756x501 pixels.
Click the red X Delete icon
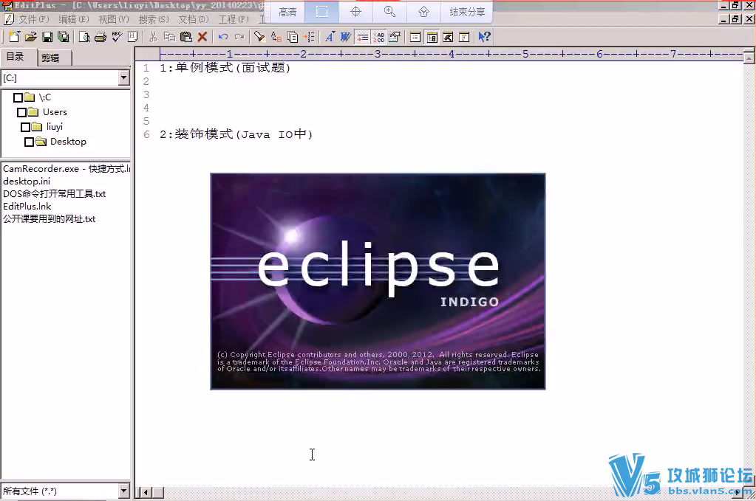tap(202, 37)
